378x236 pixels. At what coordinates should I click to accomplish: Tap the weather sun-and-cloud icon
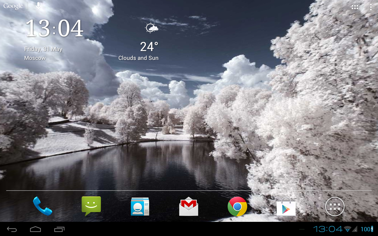[152, 28]
